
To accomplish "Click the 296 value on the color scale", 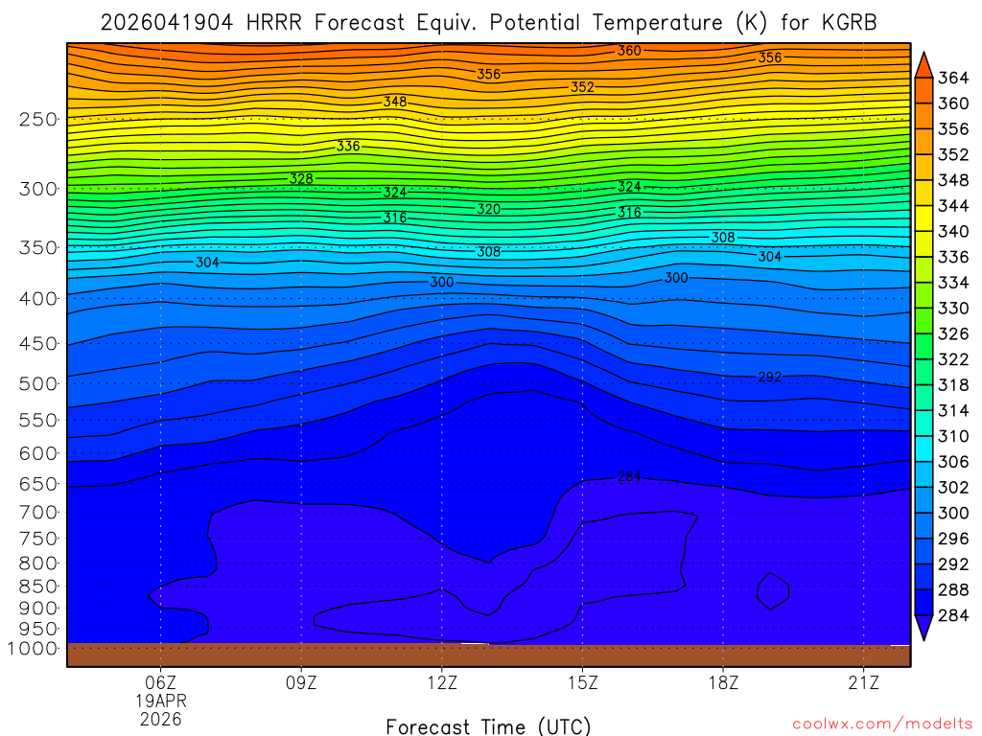I will coord(953,539).
